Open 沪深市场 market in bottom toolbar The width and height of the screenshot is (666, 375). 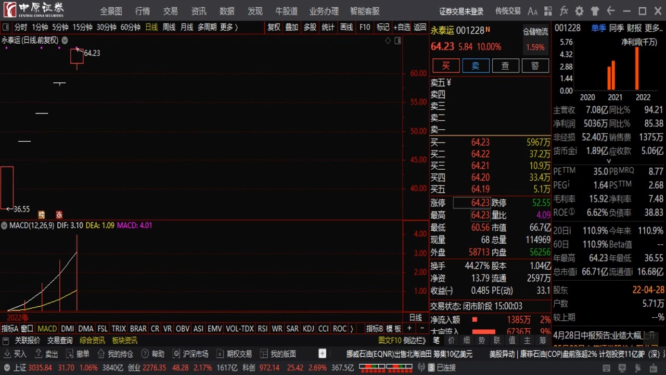190,354
